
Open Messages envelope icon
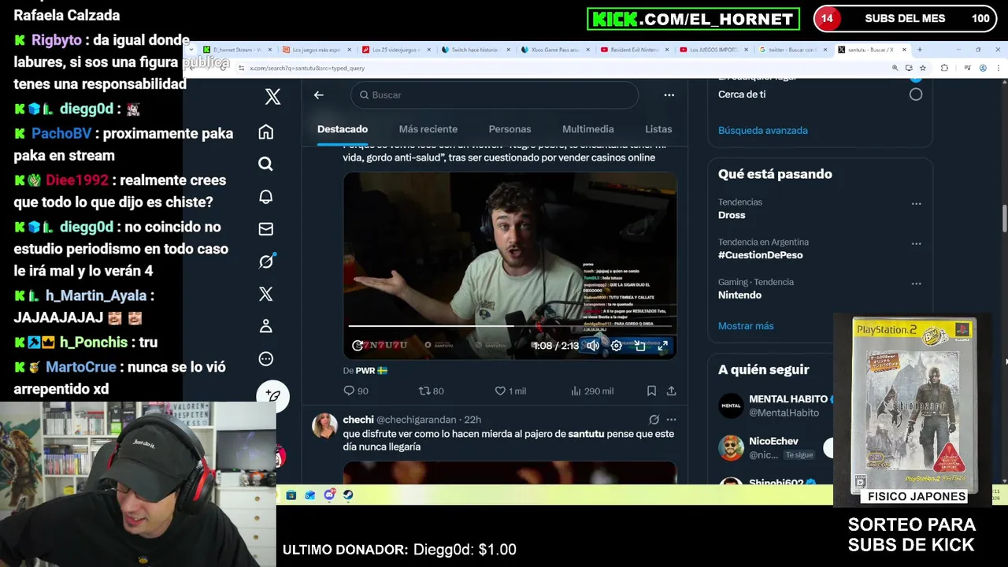266,228
